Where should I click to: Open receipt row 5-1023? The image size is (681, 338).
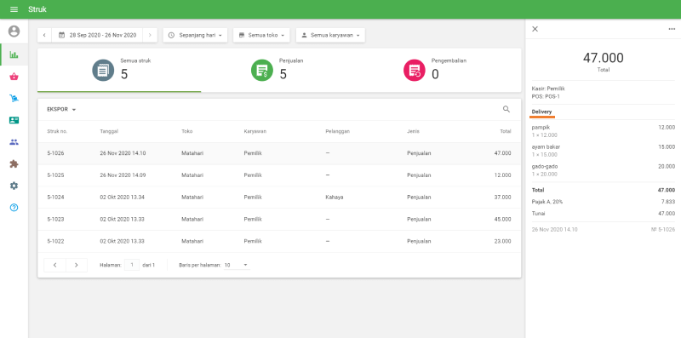pyautogui.click(x=279, y=220)
